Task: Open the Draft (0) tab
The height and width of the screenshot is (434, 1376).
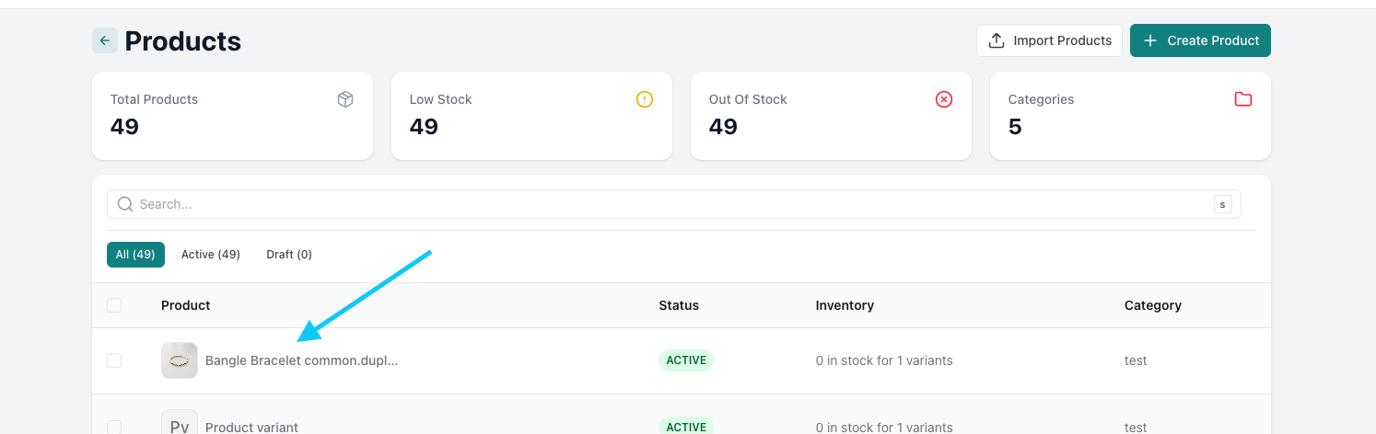Action: pos(289,255)
